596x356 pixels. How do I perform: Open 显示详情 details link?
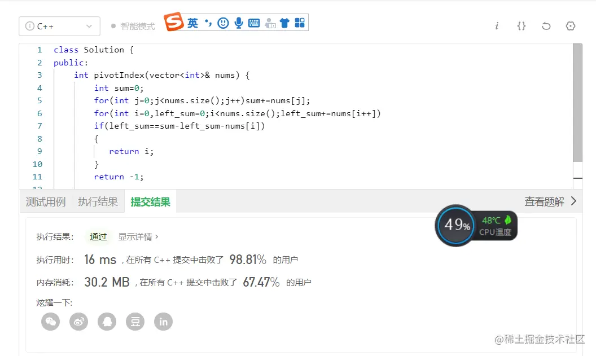[x=138, y=237]
